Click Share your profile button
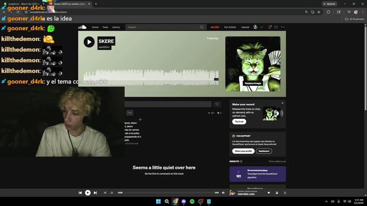The image size is (367, 206). 243,151
